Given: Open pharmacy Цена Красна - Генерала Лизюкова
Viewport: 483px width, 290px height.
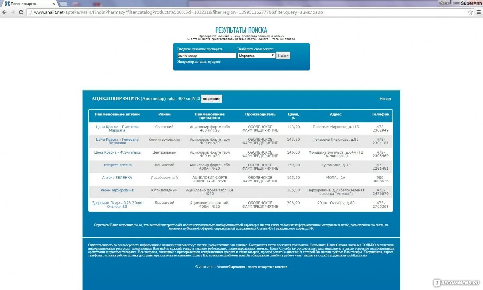Looking at the screenshot, I should pyautogui.click(x=117, y=141).
